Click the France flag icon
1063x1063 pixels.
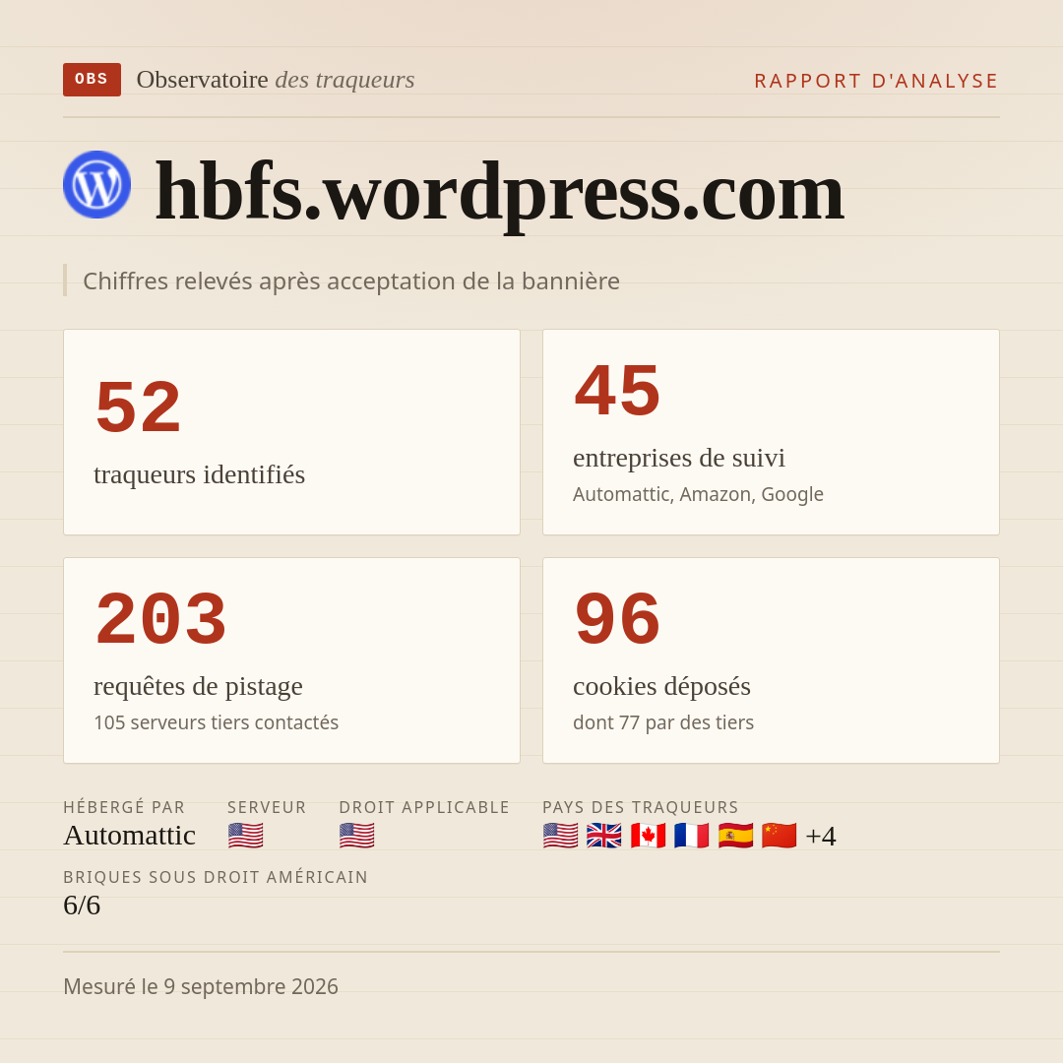point(692,836)
